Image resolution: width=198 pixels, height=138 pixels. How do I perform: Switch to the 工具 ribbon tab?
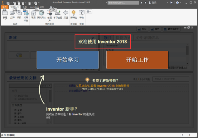click(x=24, y=7)
